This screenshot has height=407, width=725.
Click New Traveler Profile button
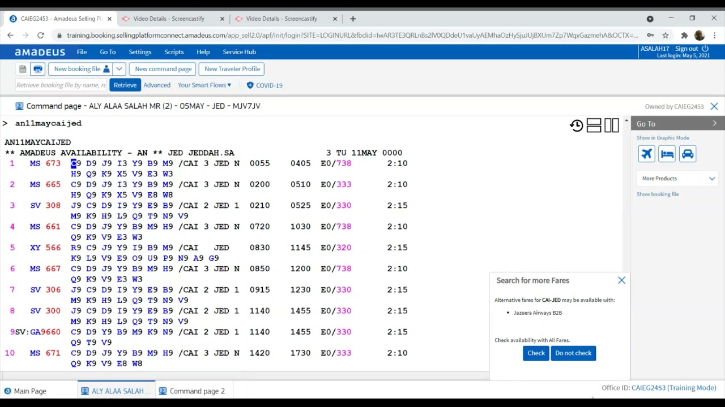tap(232, 69)
